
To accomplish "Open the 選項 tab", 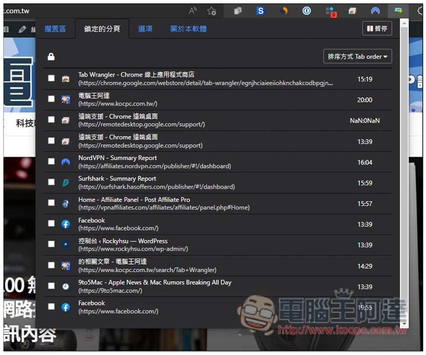I will tap(145, 29).
